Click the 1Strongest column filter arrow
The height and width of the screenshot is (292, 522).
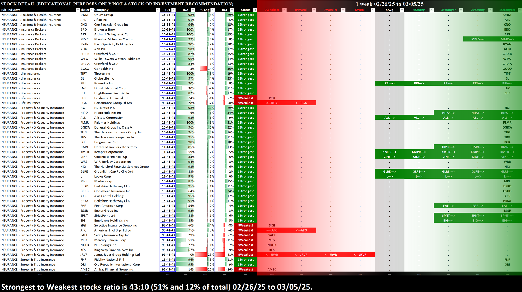[x=519, y=10]
